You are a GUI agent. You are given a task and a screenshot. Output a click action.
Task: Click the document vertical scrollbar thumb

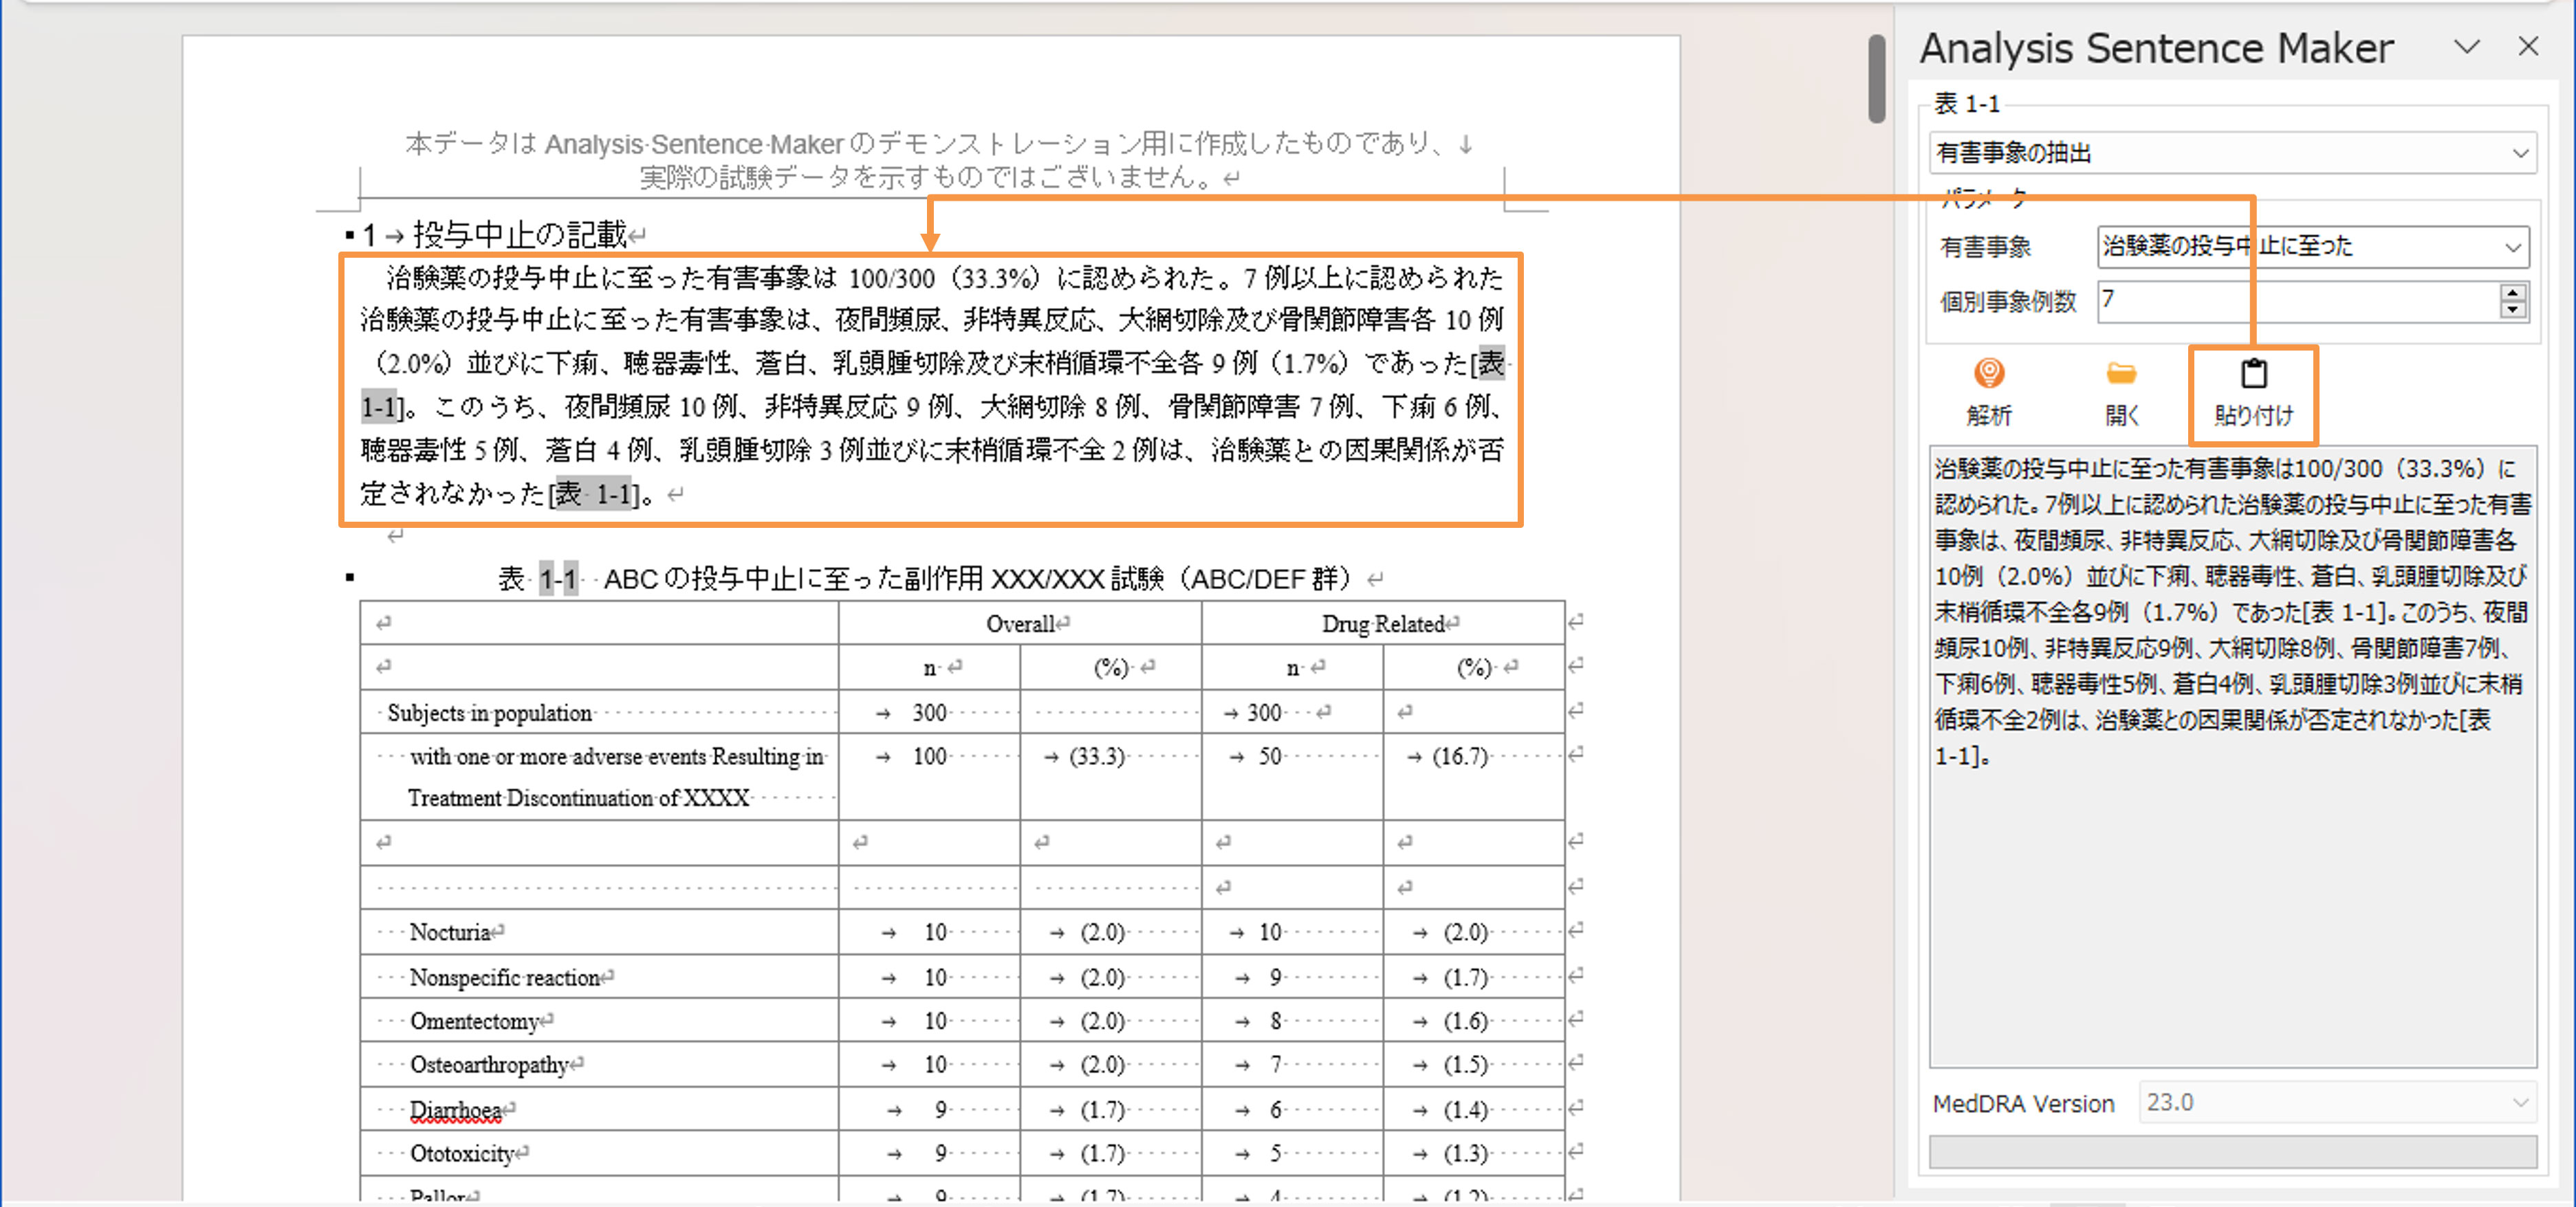[1877, 80]
